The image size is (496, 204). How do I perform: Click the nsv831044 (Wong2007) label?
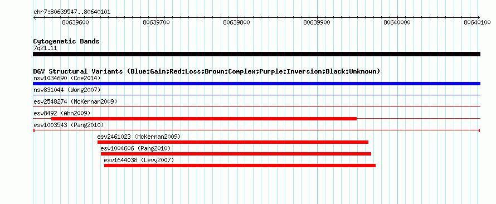(67, 90)
